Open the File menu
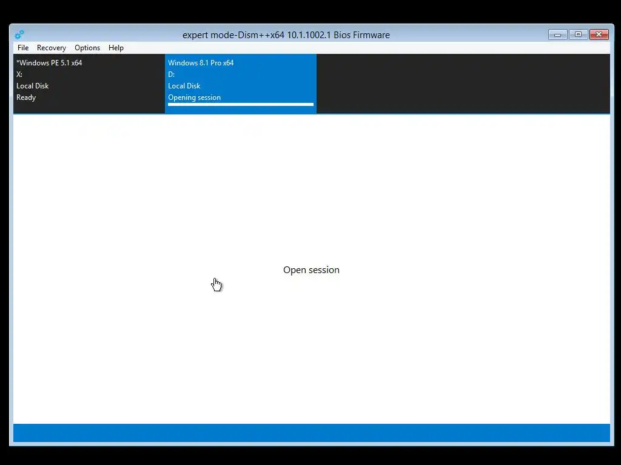This screenshot has width=621, height=465. (x=23, y=48)
